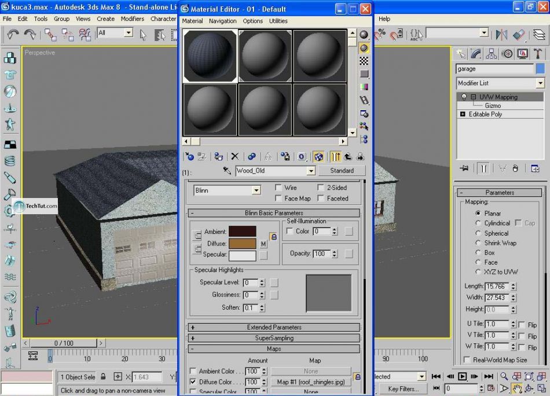Click the Diffuse color swatch

pyautogui.click(x=243, y=243)
